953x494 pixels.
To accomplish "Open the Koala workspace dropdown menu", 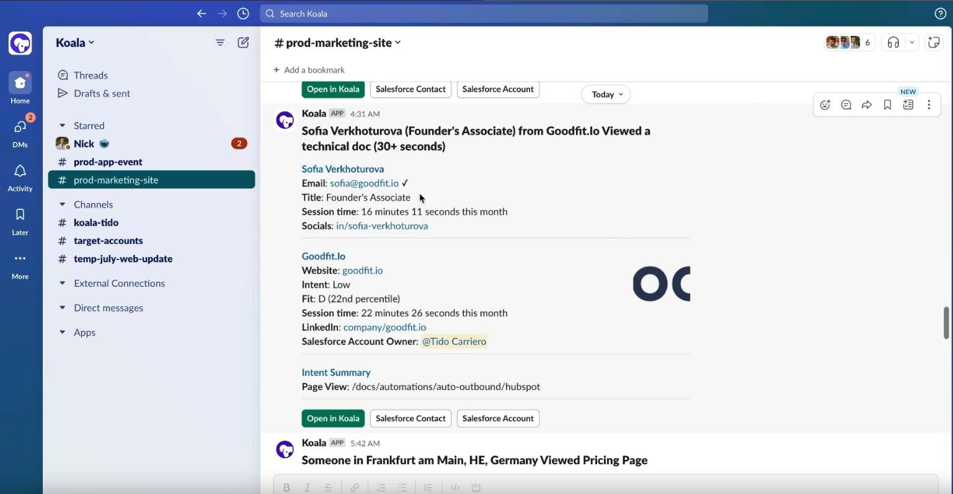I will click(x=75, y=43).
